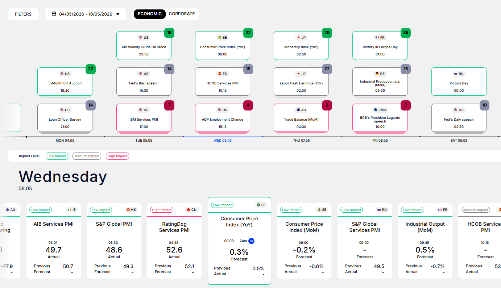Open the HCOB Services PMI timeline card
Viewport: 501px width, 288px height.
click(223, 82)
